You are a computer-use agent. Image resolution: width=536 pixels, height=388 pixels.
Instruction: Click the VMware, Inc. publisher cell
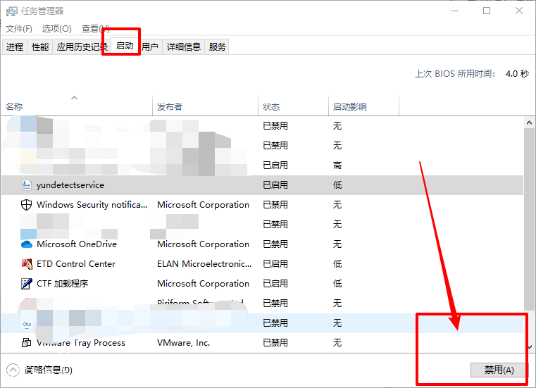click(183, 342)
